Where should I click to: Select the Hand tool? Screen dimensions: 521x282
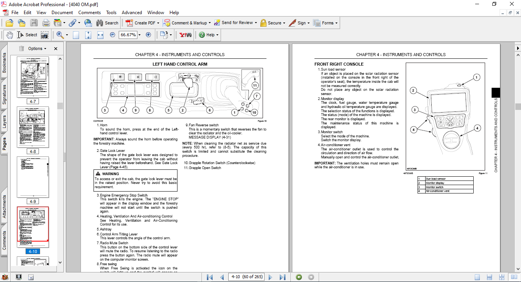pyautogui.click(x=9, y=35)
